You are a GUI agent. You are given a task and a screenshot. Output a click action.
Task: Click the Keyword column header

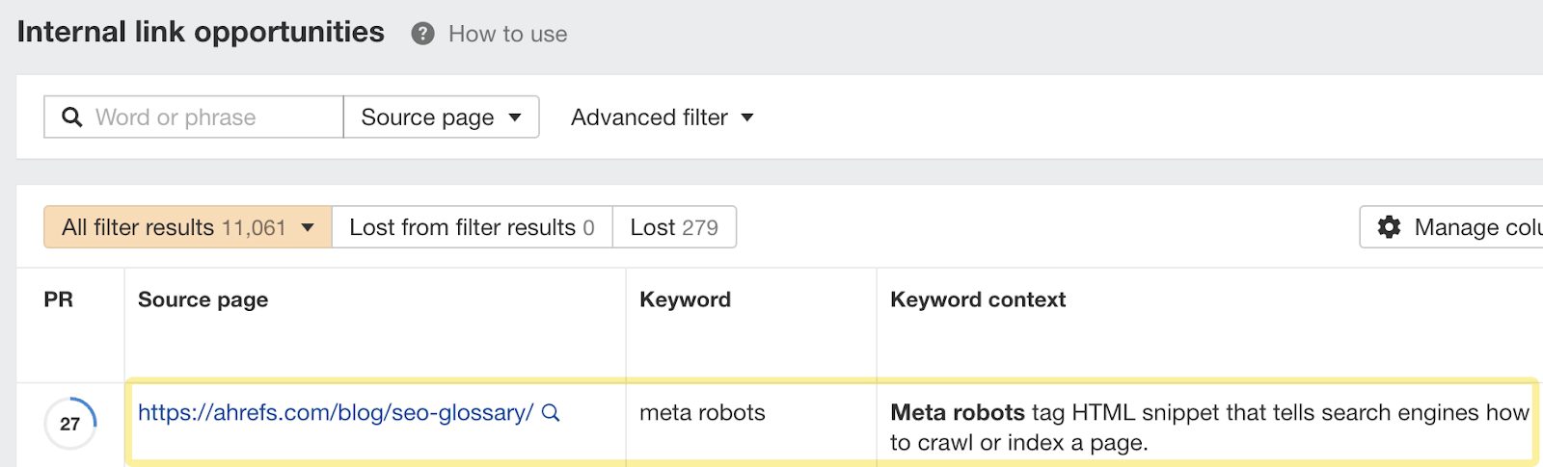coord(685,299)
